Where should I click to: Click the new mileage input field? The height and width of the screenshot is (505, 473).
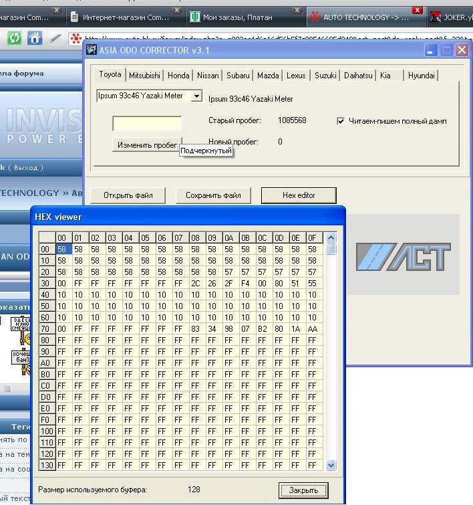pos(147,124)
